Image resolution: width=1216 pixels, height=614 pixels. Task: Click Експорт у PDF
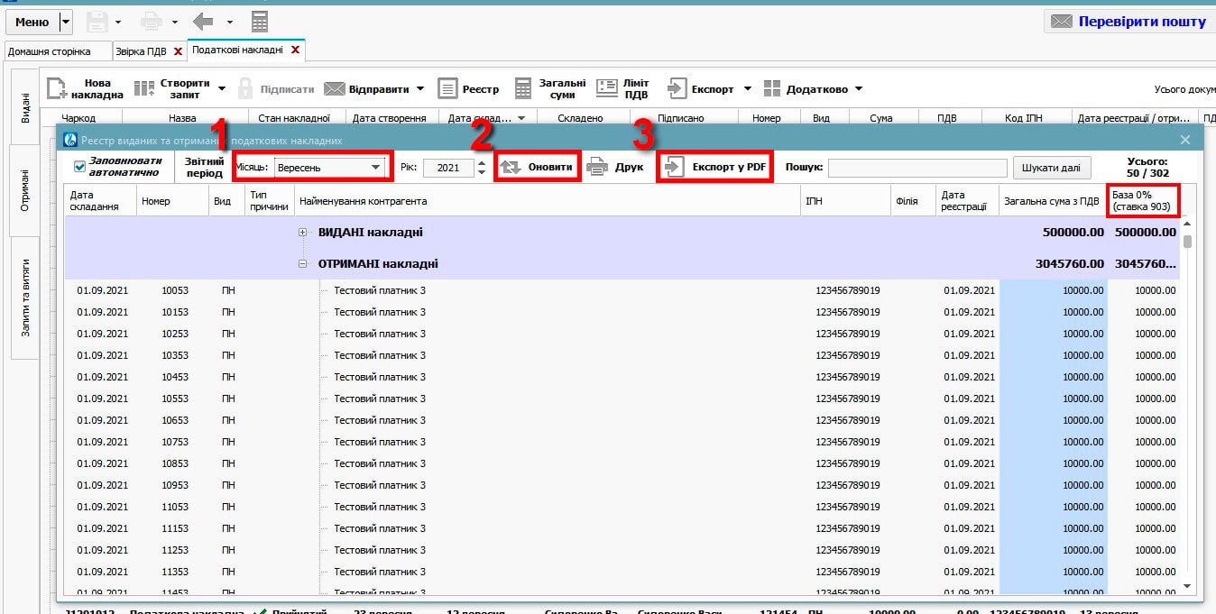point(715,168)
